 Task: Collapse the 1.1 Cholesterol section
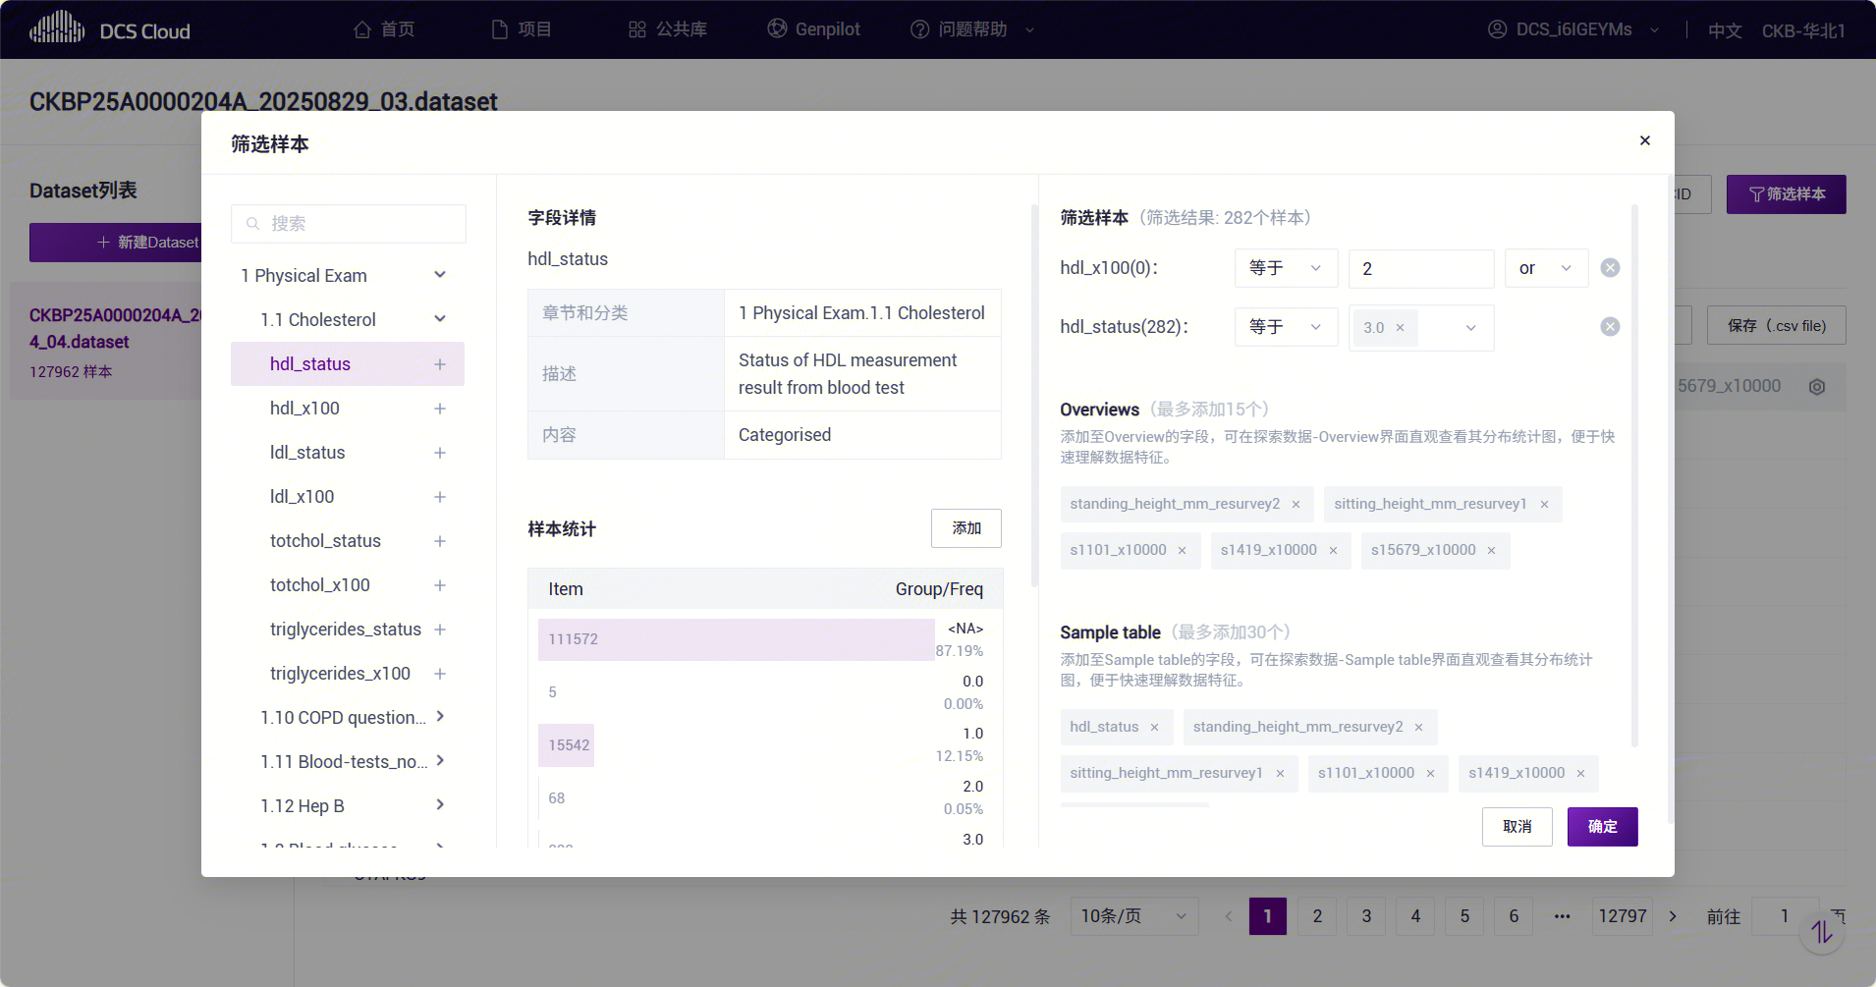[x=440, y=319]
